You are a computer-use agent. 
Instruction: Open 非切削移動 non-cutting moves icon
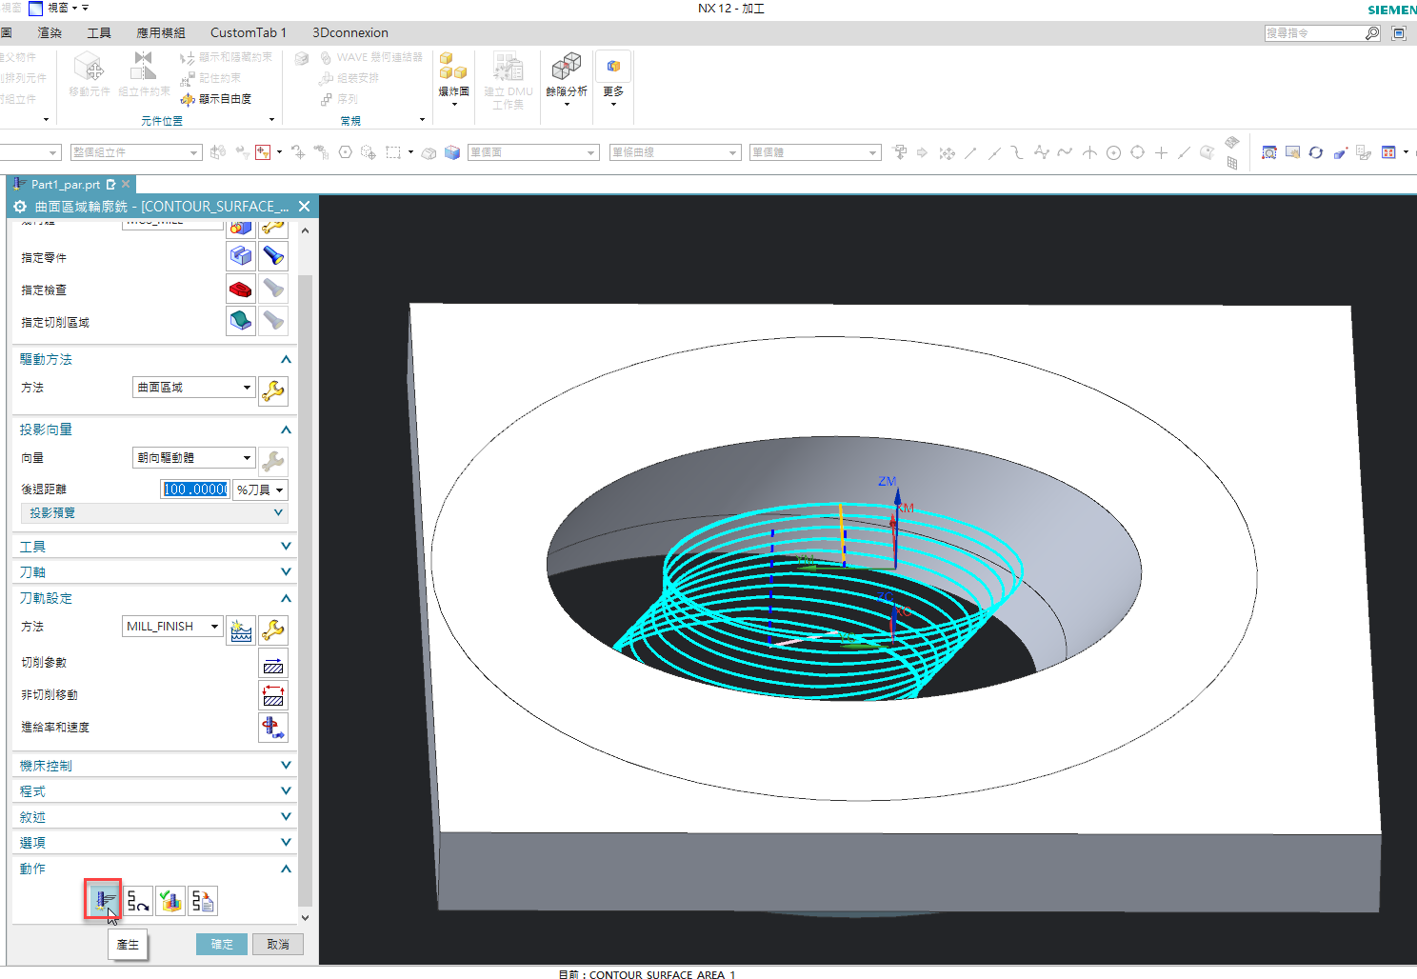[273, 696]
